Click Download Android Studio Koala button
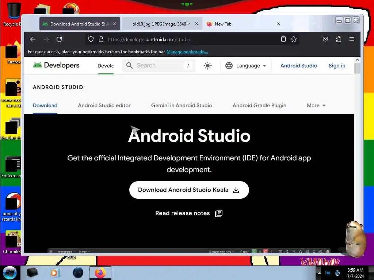 point(189,190)
